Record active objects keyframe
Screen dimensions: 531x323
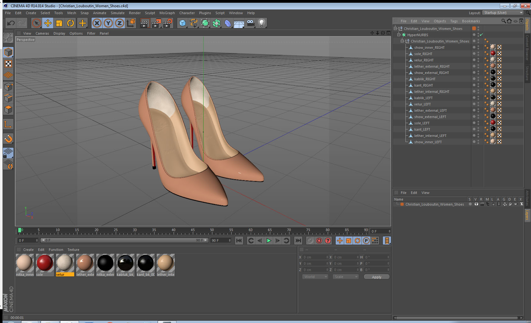pyautogui.click(x=310, y=241)
